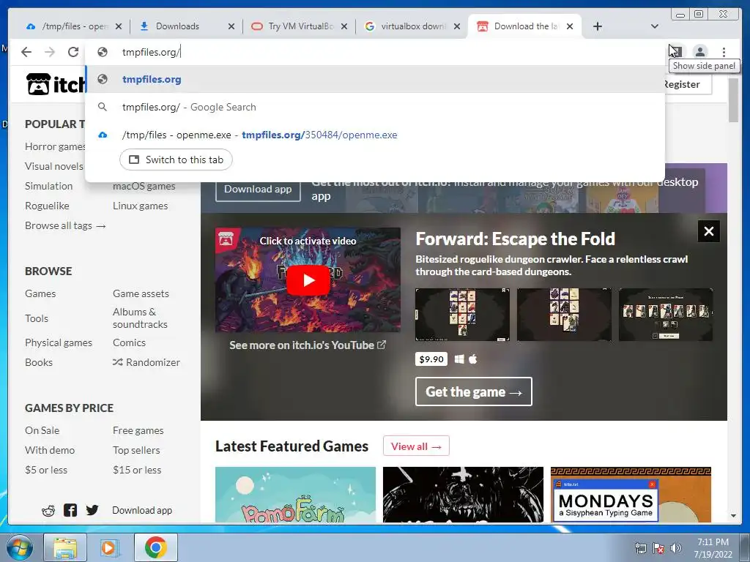750x562 pixels.
Task: Click the Chrome taskbar icon
Action: (156, 547)
